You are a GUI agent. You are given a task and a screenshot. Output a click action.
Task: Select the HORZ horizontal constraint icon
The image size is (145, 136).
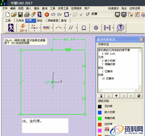coord(46,28)
